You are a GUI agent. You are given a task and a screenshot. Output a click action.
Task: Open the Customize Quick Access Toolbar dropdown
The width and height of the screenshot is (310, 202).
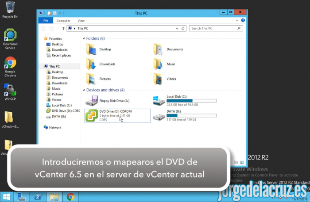point(60,13)
